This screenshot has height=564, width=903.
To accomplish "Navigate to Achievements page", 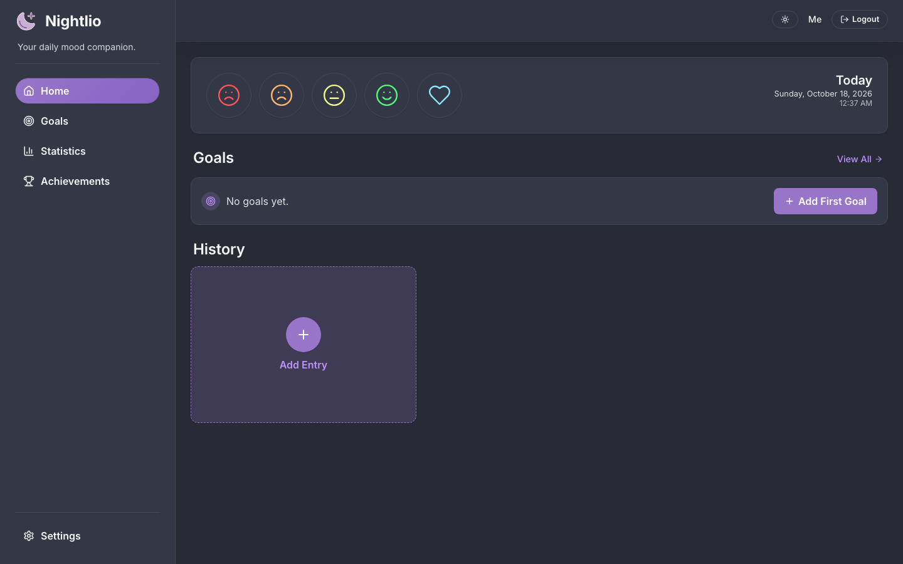I will point(87,181).
